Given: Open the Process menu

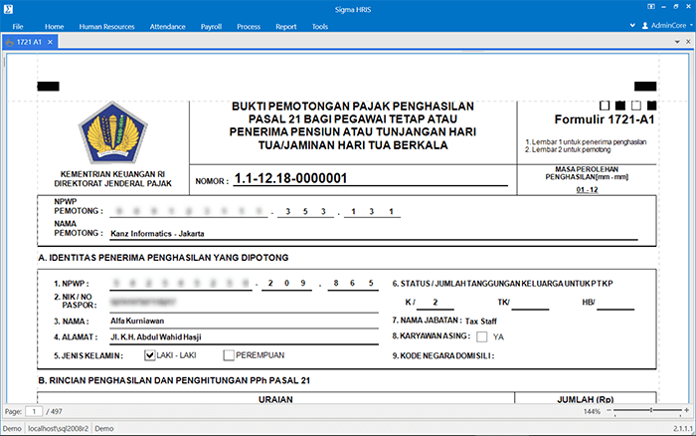Looking at the screenshot, I should [x=249, y=27].
